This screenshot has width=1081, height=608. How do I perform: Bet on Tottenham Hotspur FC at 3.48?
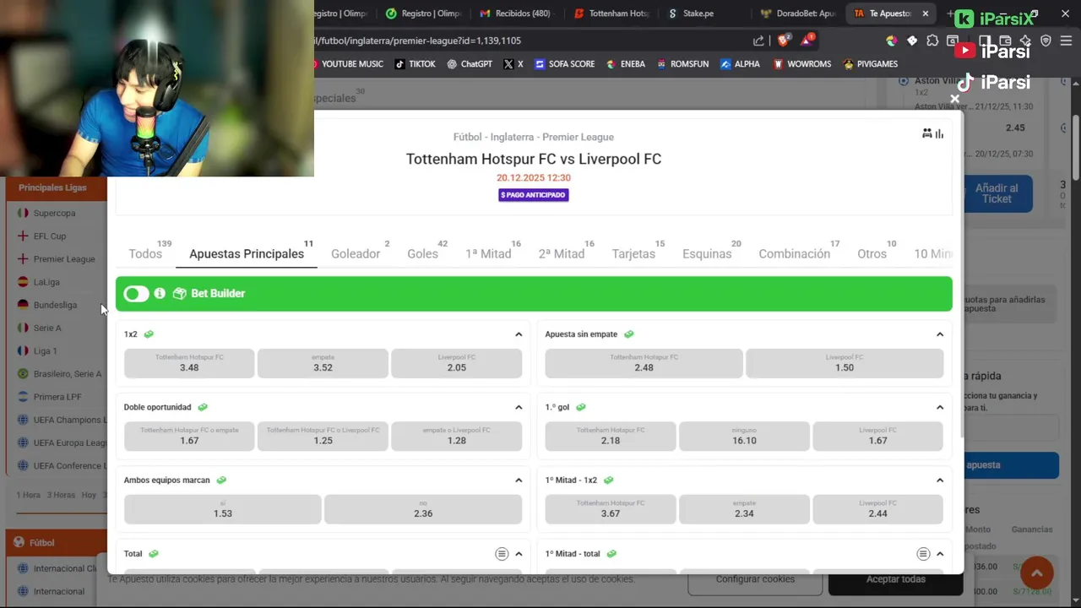(x=189, y=363)
